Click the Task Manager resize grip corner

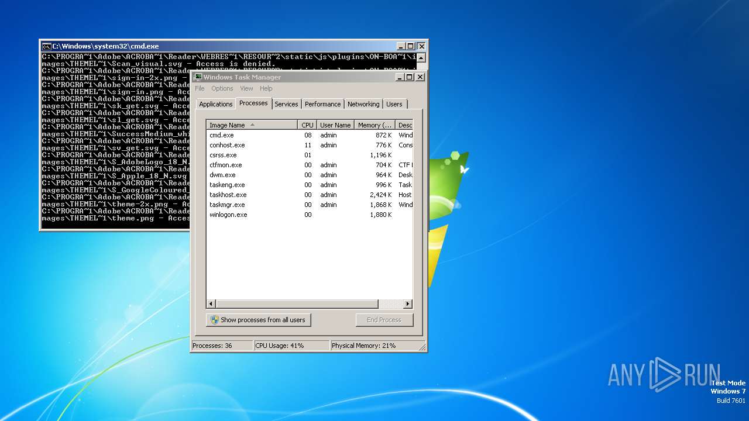pyautogui.click(x=422, y=347)
